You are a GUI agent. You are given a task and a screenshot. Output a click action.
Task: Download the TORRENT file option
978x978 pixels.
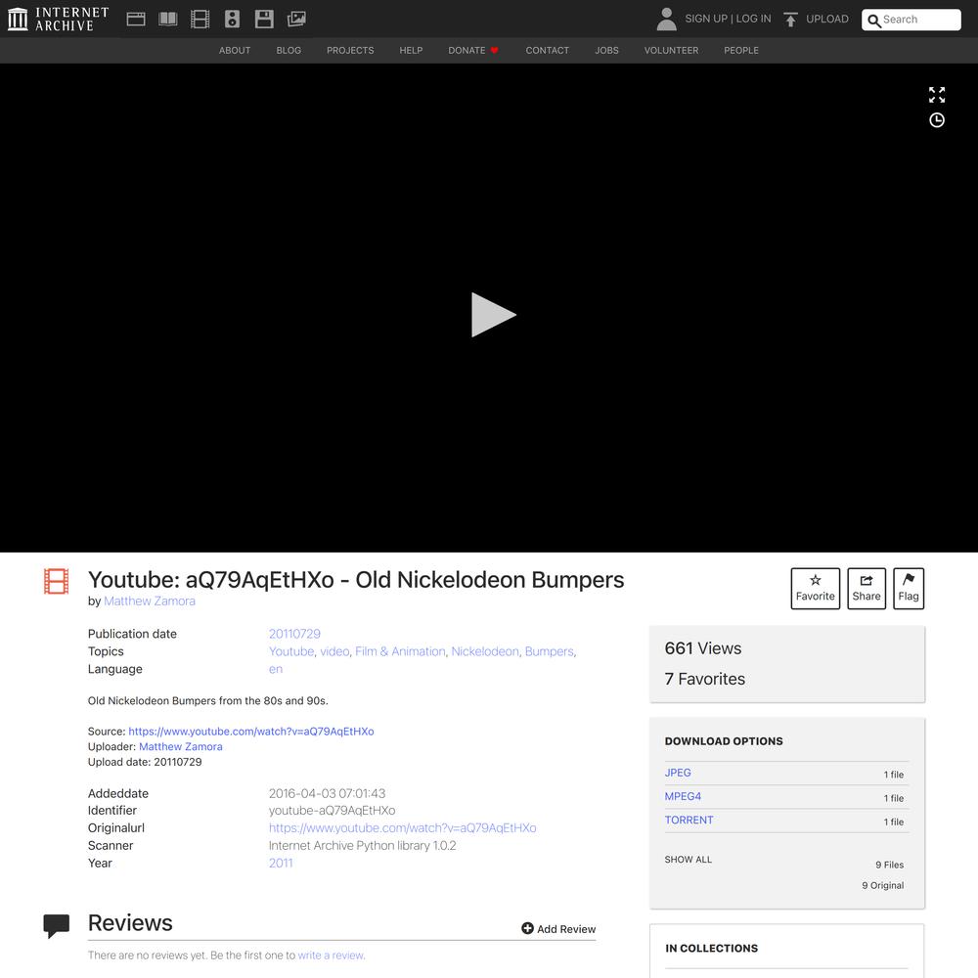coord(689,821)
